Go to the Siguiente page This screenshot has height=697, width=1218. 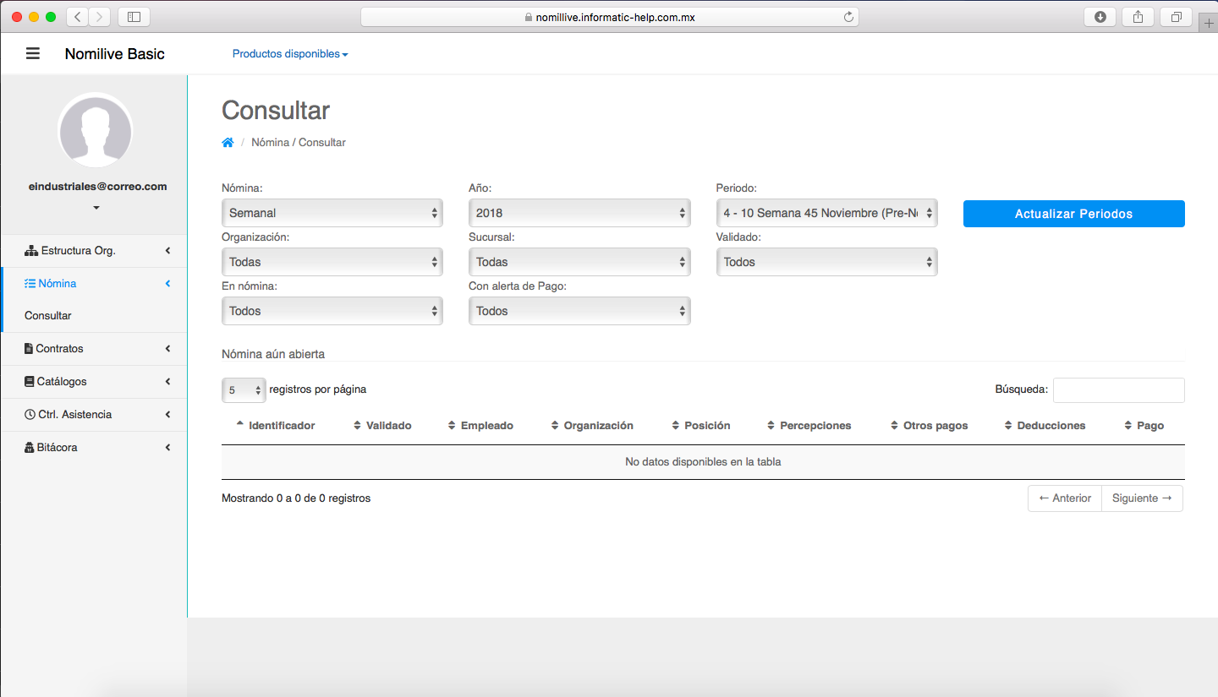[x=1142, y=498]
